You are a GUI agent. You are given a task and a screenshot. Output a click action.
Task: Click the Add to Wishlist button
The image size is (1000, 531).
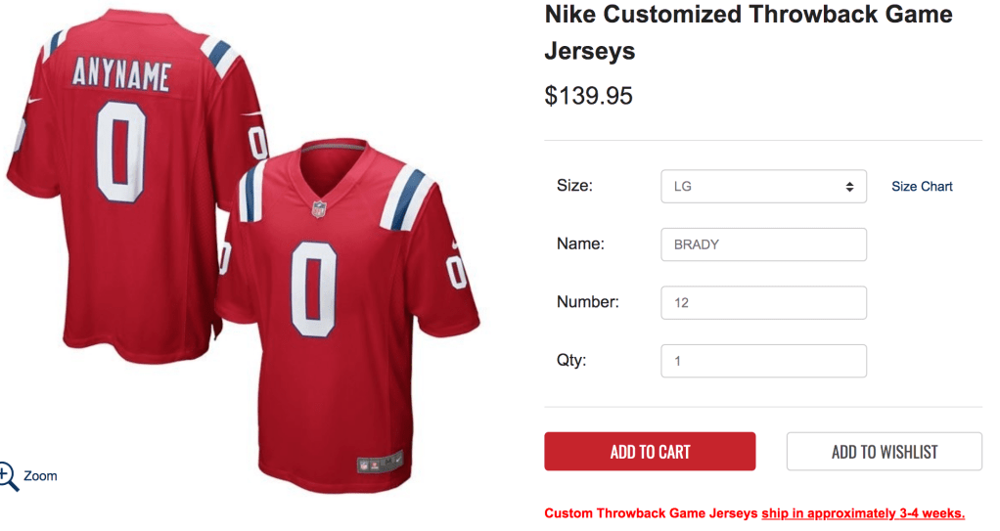coord(884,452)
